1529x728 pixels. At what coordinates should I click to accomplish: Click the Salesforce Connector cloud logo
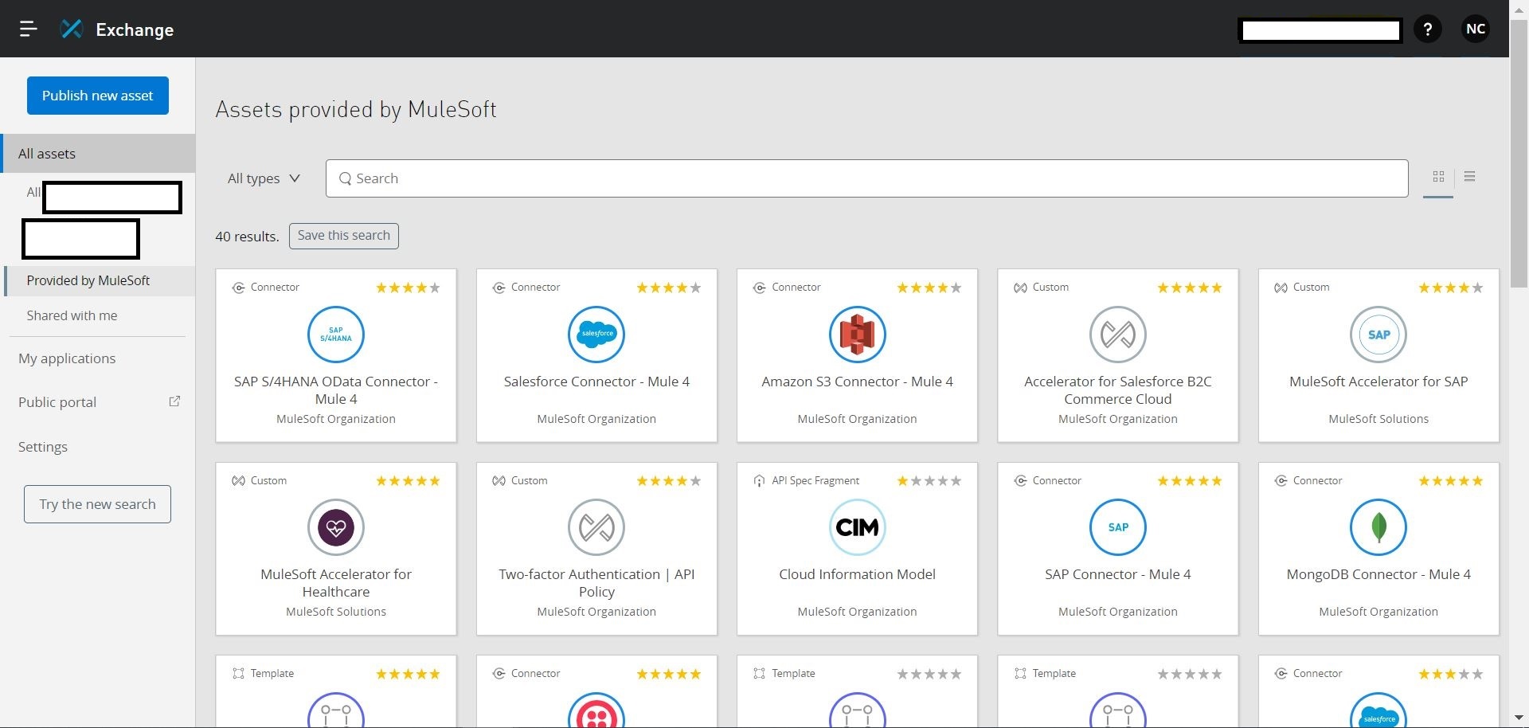coord(596,335)
